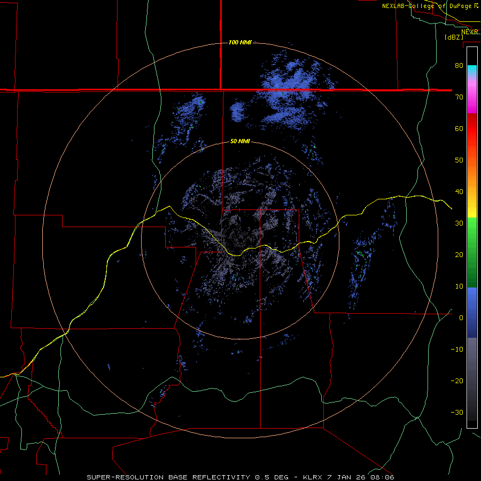Select "0.5 DEG" tilt text in the caption

271,477
